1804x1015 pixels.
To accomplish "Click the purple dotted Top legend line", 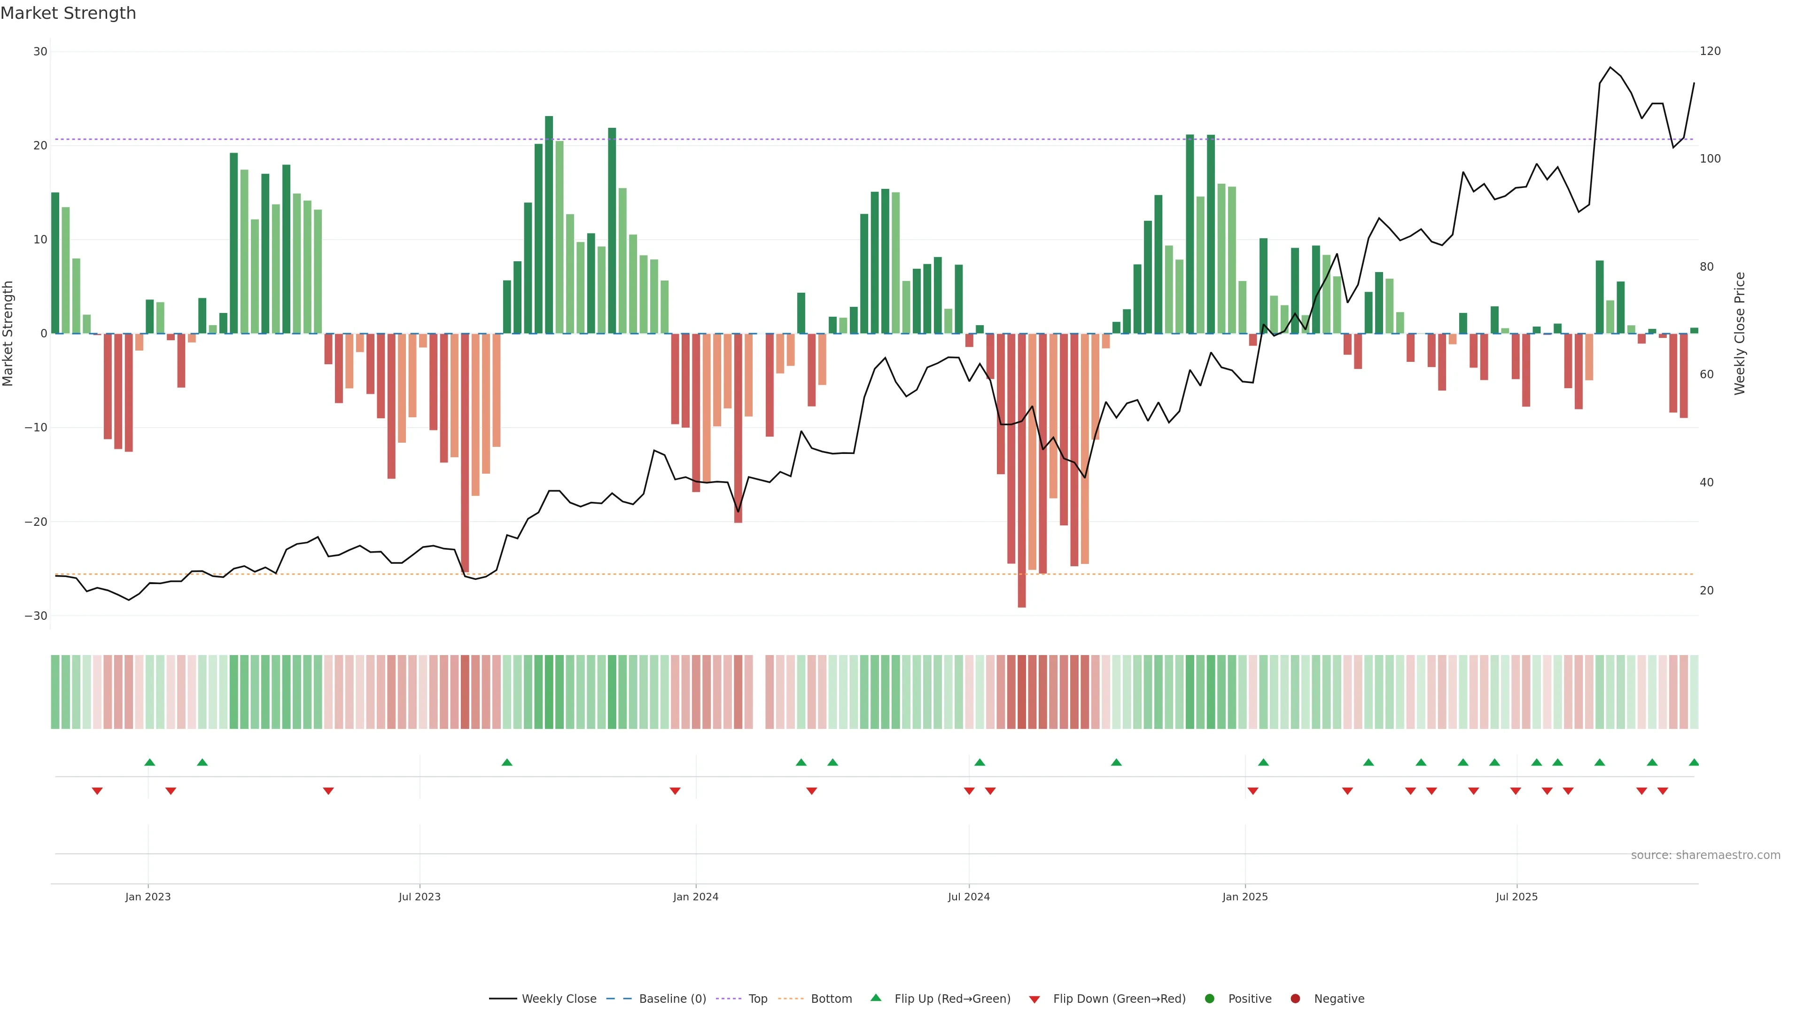I will [x=729, y=998].
